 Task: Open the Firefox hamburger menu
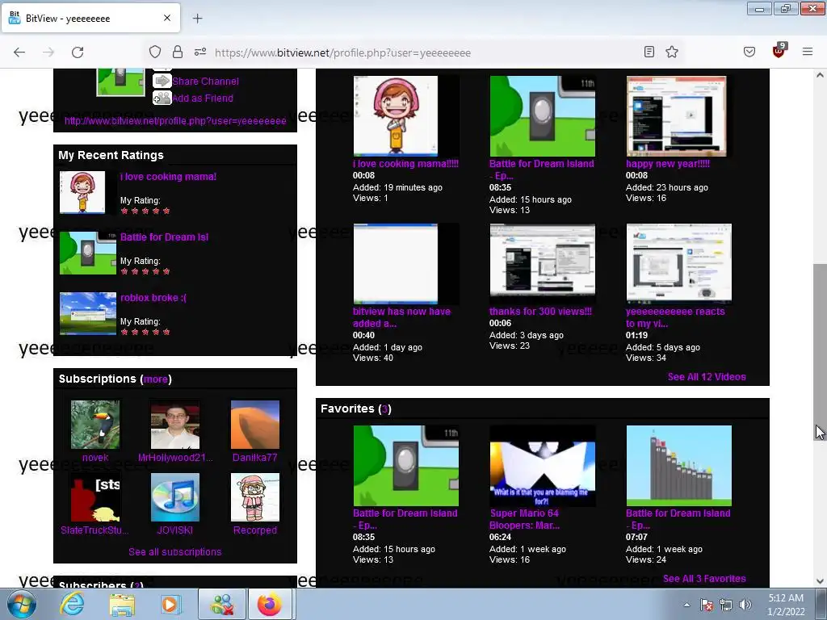click(x=808, y=52)
